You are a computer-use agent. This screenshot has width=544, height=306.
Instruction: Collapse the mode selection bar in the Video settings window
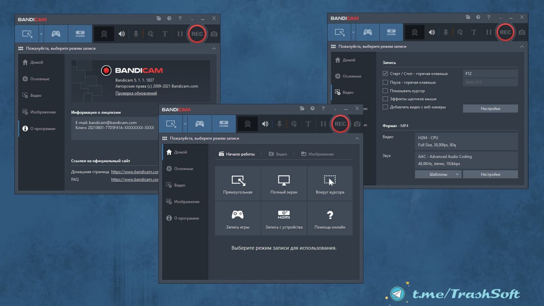[x=521, y=46]
